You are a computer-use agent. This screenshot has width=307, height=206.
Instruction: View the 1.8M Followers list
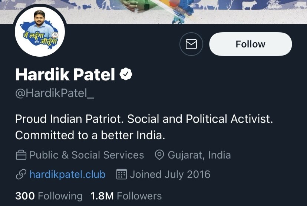pos(126,196)
